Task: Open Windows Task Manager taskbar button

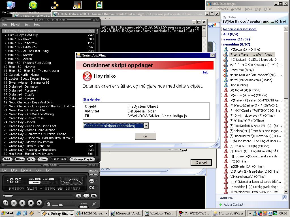Action: click(160, 213)
